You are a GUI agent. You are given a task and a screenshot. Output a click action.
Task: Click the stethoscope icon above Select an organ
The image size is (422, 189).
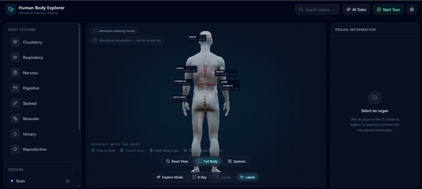tap(375, 98)
